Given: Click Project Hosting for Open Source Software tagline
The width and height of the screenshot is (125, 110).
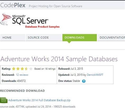Looking at the screenshot, I should coord(56,6).
